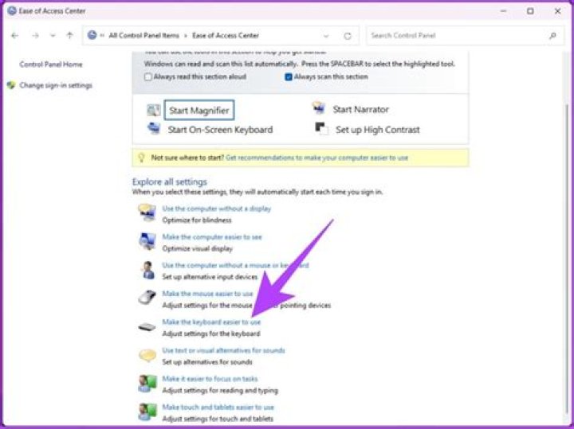Open Control Panel Home link

[51, 64]
